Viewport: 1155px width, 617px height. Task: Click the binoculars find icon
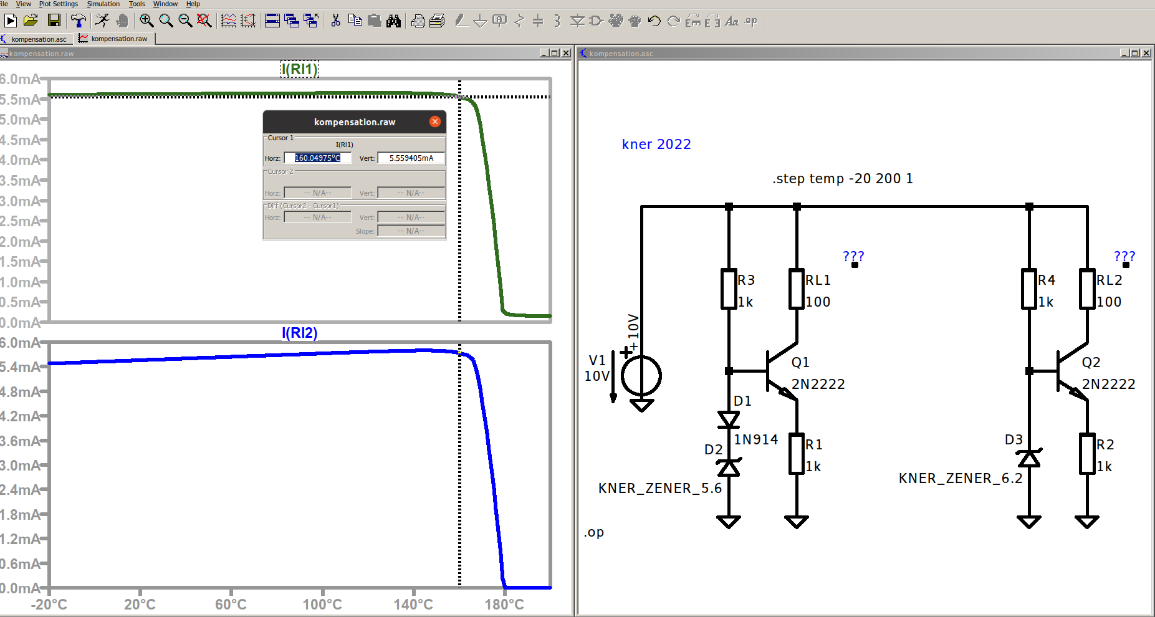393,21
